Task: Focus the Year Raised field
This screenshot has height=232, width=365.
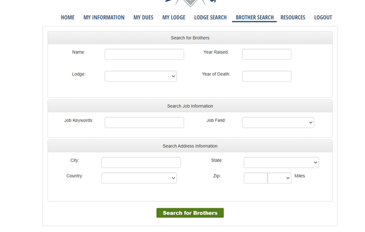Action: [266, 54]
